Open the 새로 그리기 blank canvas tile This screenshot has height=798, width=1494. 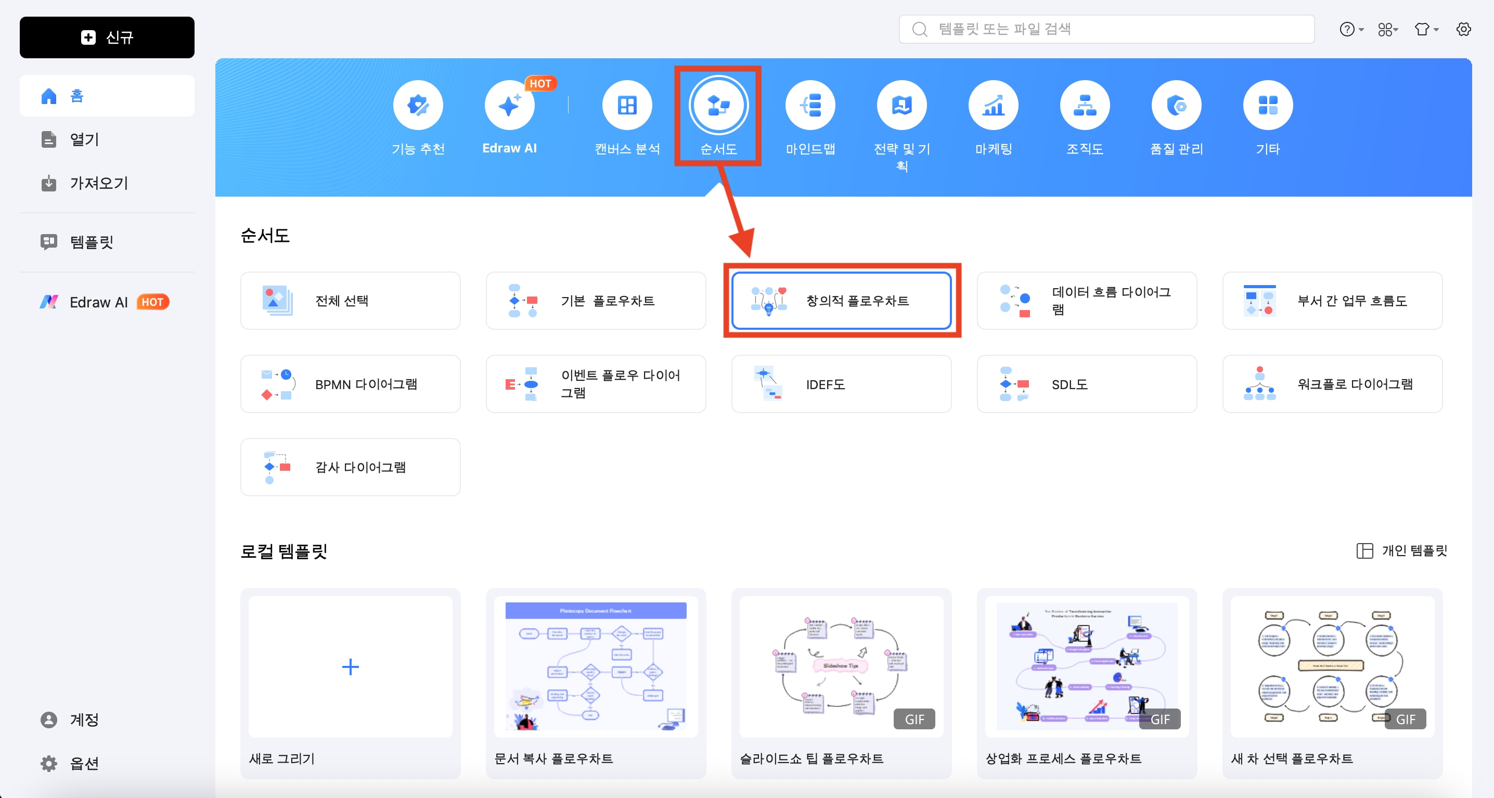click(350, 667)
